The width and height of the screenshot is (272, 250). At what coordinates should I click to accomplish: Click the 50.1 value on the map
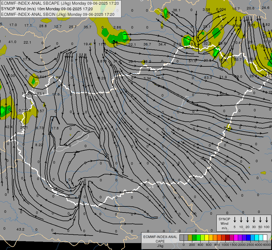click(x=223, y=94)
